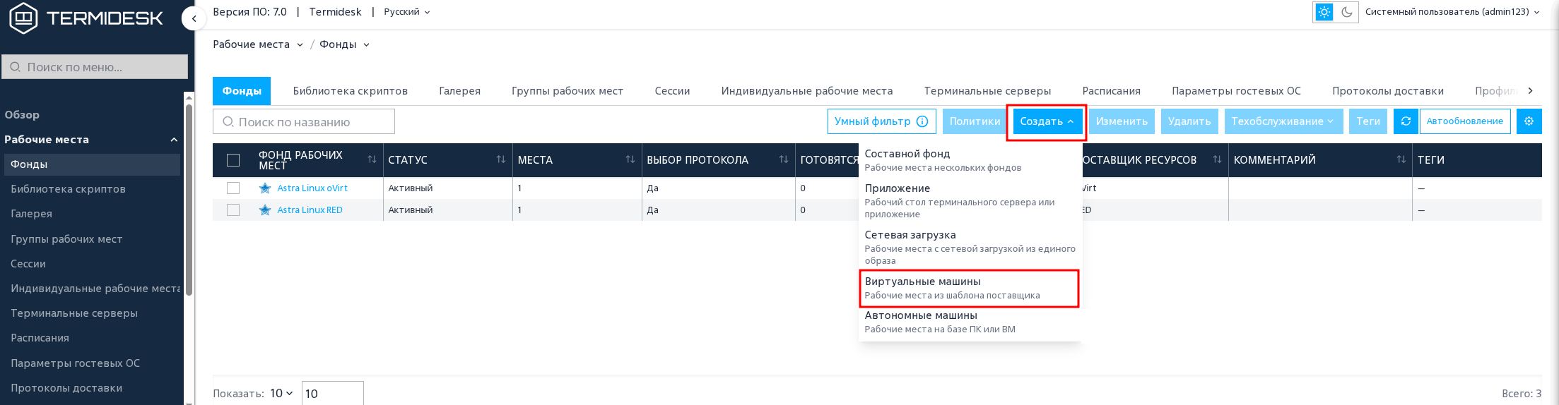Open table settings gear icon
1559x405 pixels.
pyautogui.click(x=1529, y=121)
